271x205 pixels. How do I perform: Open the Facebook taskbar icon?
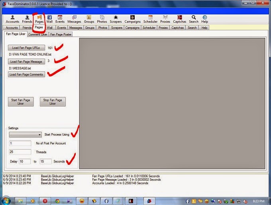[106, 201]
